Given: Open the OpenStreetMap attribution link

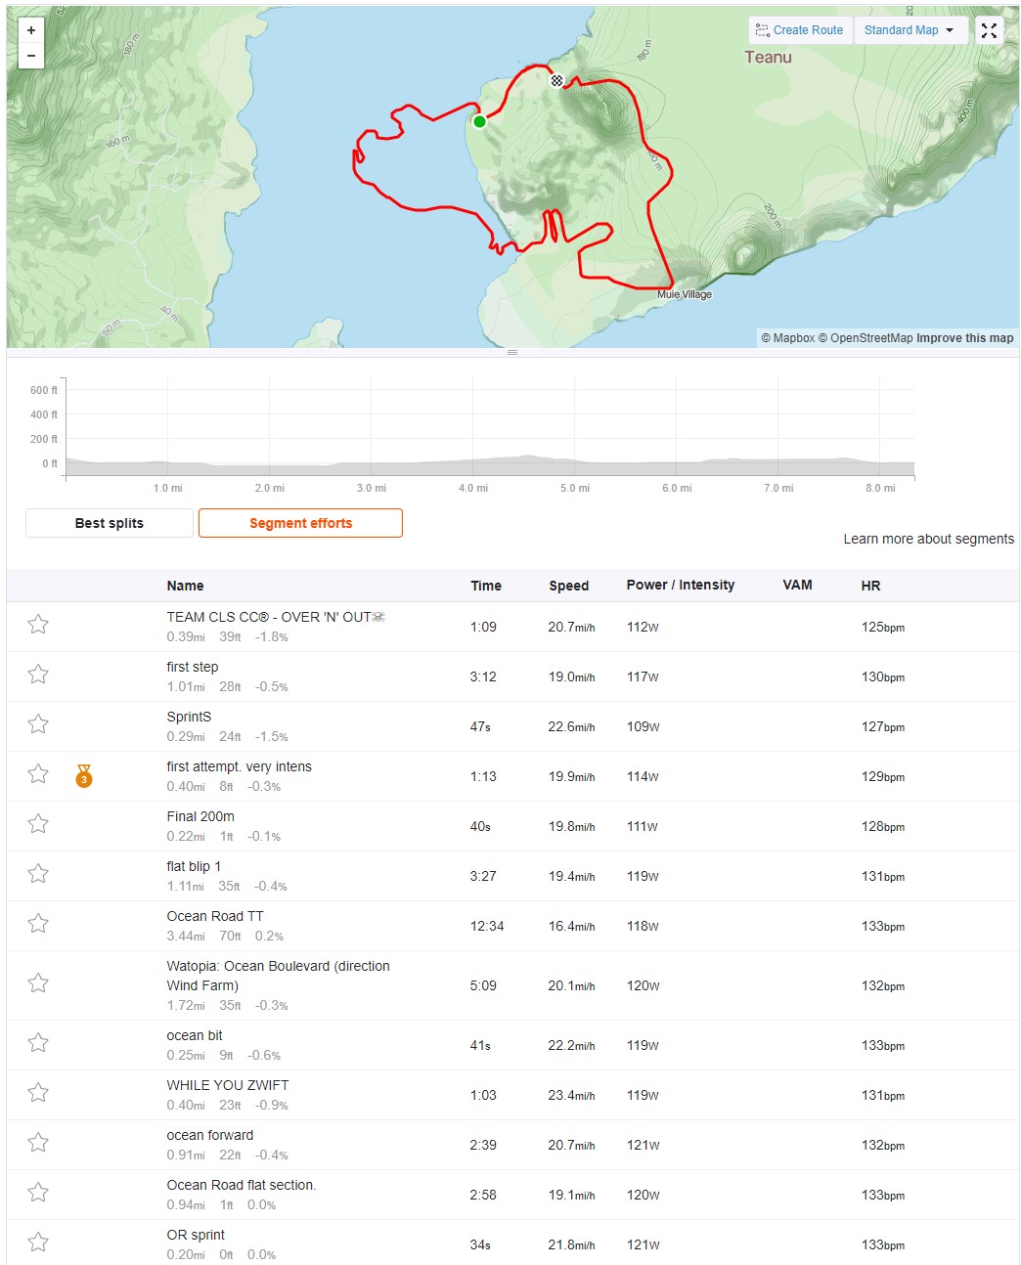Looking at the screenshot, I should click(x=866, y=338).
